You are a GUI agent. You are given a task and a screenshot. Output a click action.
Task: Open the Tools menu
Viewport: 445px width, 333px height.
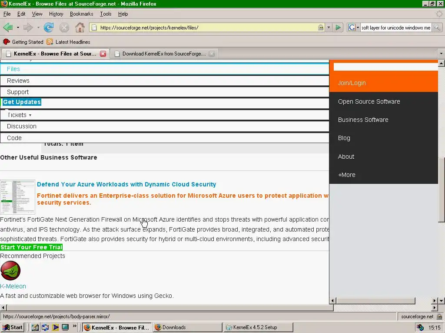[x=106, y=14]
